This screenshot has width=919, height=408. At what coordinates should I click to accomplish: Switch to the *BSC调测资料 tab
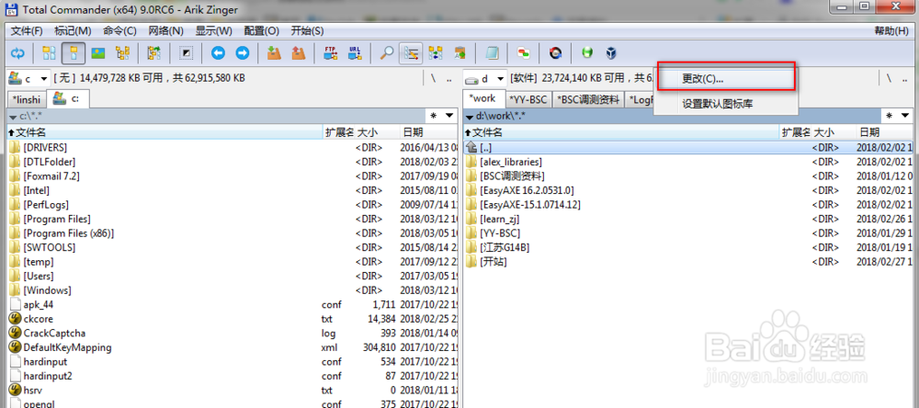click(588, 100)
